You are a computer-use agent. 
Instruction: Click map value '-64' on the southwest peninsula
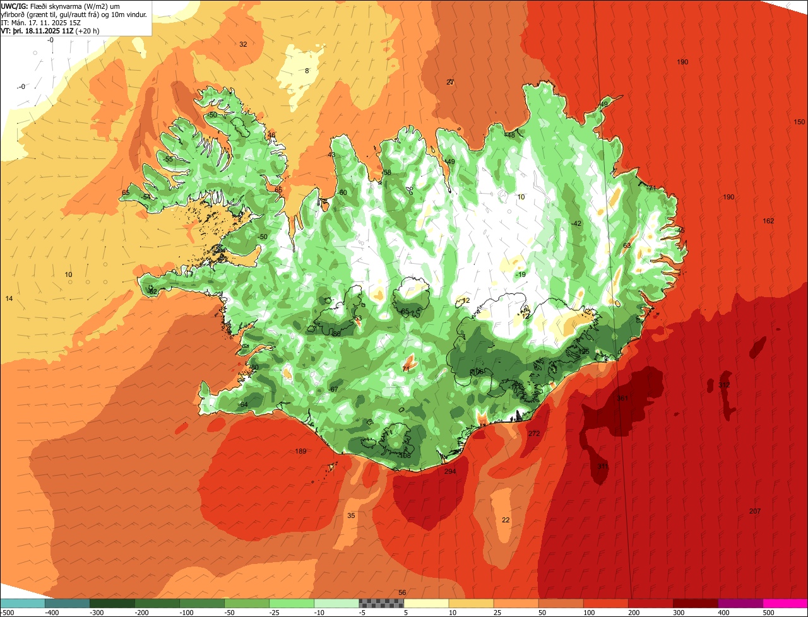243,404
